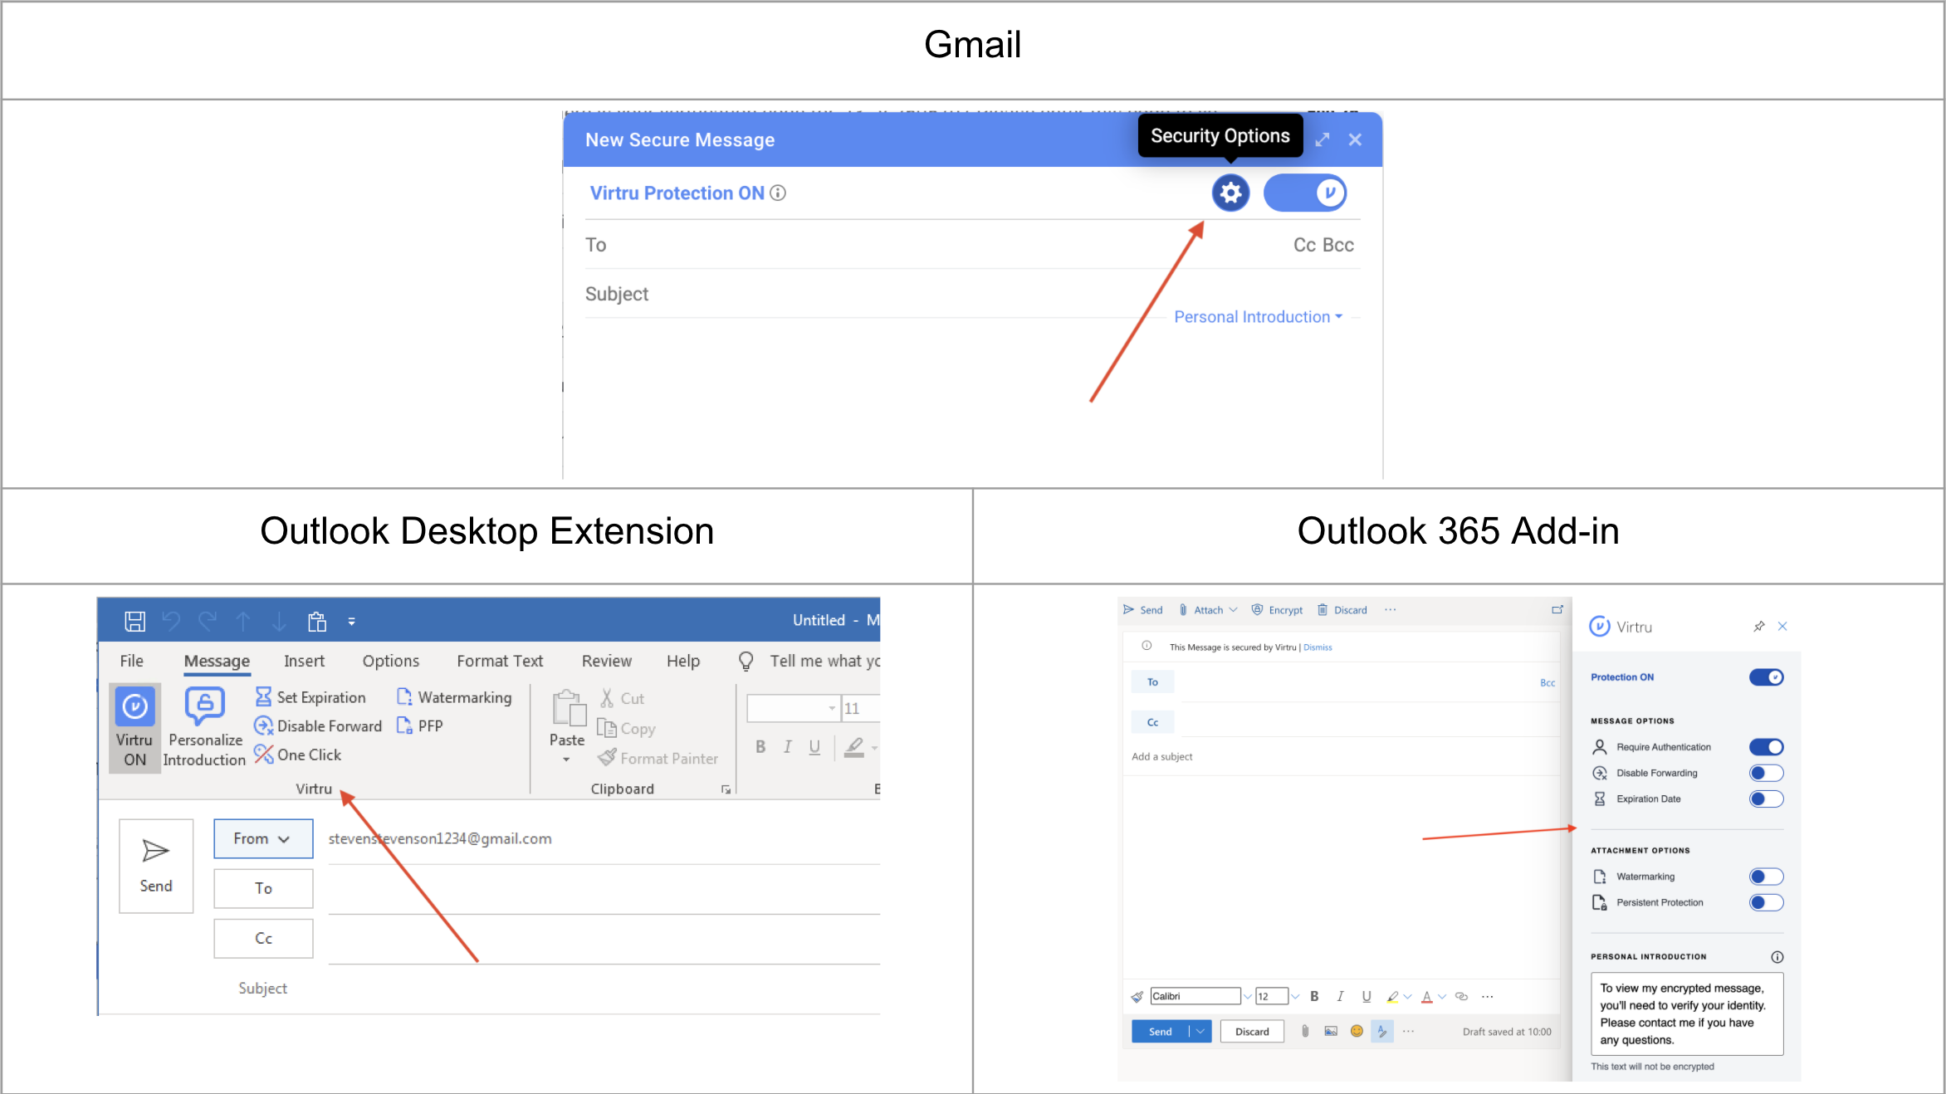Image resolution: width=1946 pixels, height=1094 pixels.
Task: Open Quick Access Toolbar customize arrow in Outlook Desktop
Action: coord(352,621)
